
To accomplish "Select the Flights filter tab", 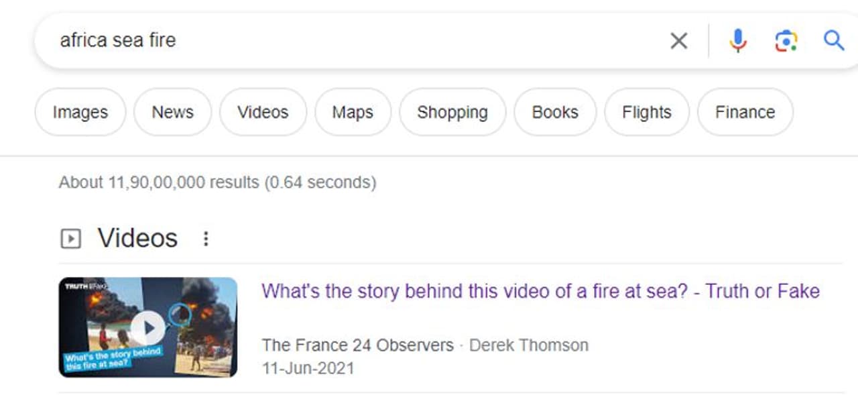I will click(x=646, y=112).
